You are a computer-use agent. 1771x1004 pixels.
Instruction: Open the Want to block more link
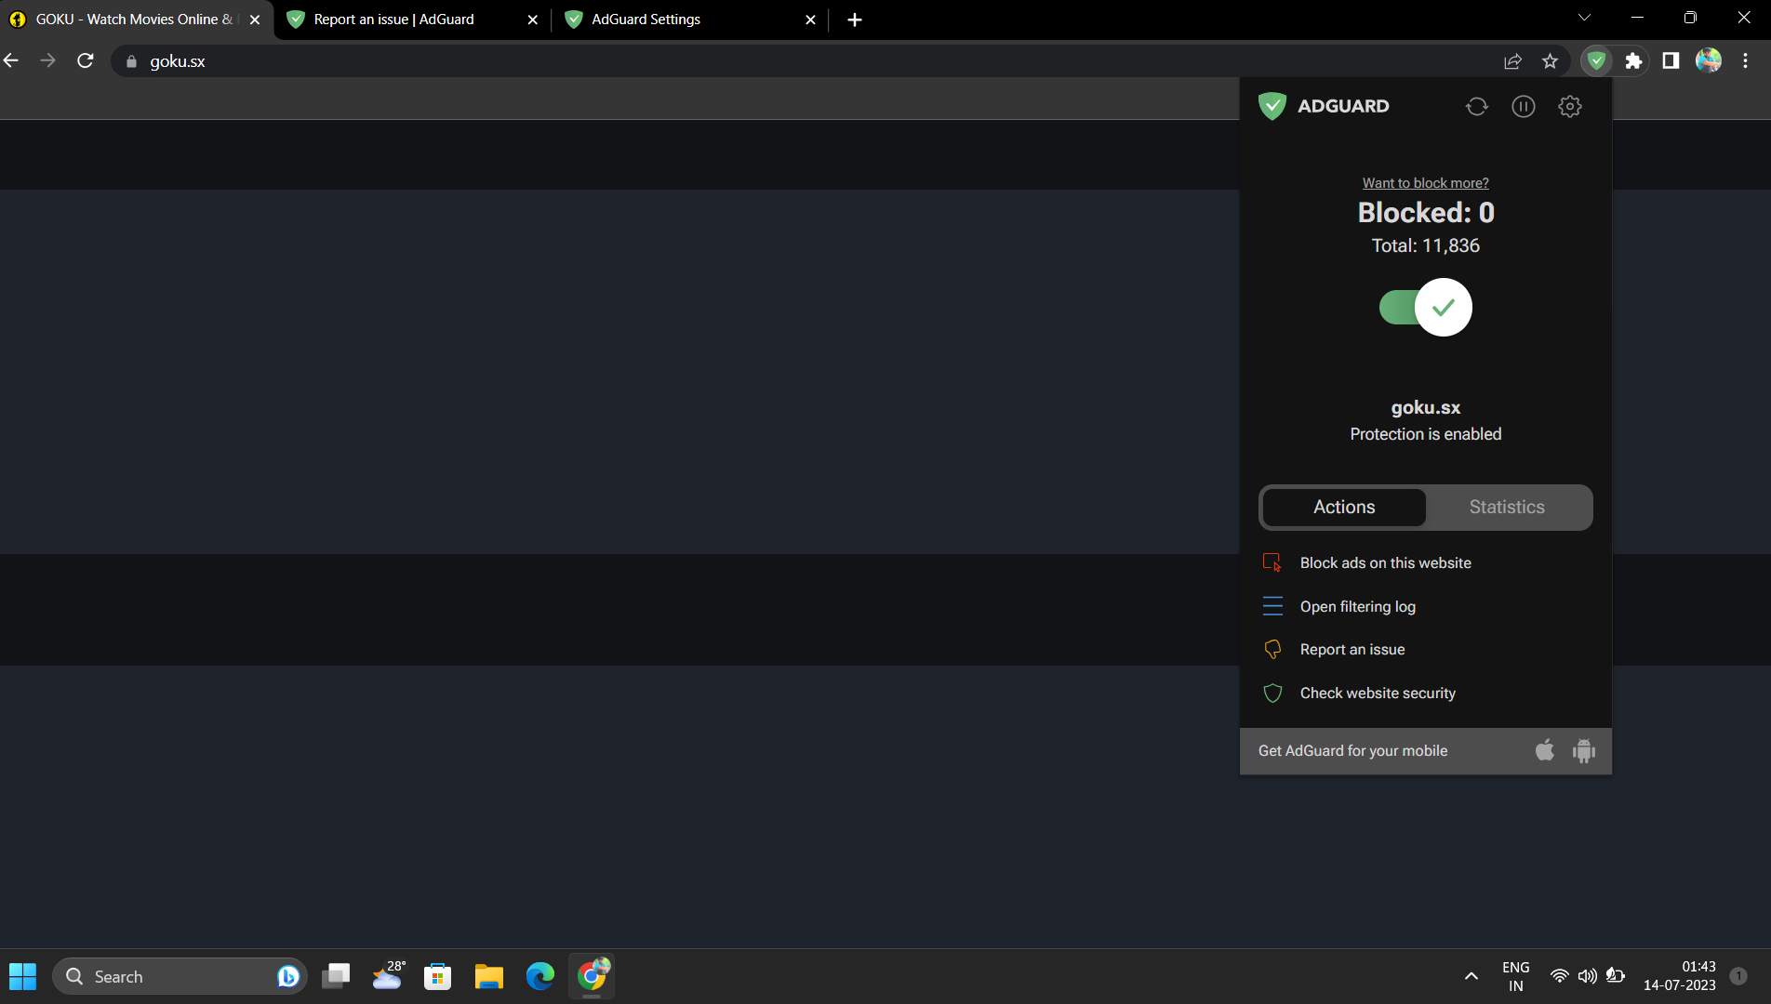[x=1425, y=182]
